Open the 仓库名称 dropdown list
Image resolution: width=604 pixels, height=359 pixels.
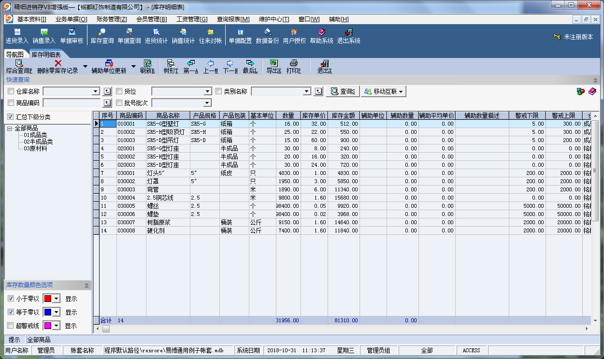tap(96, 91)
